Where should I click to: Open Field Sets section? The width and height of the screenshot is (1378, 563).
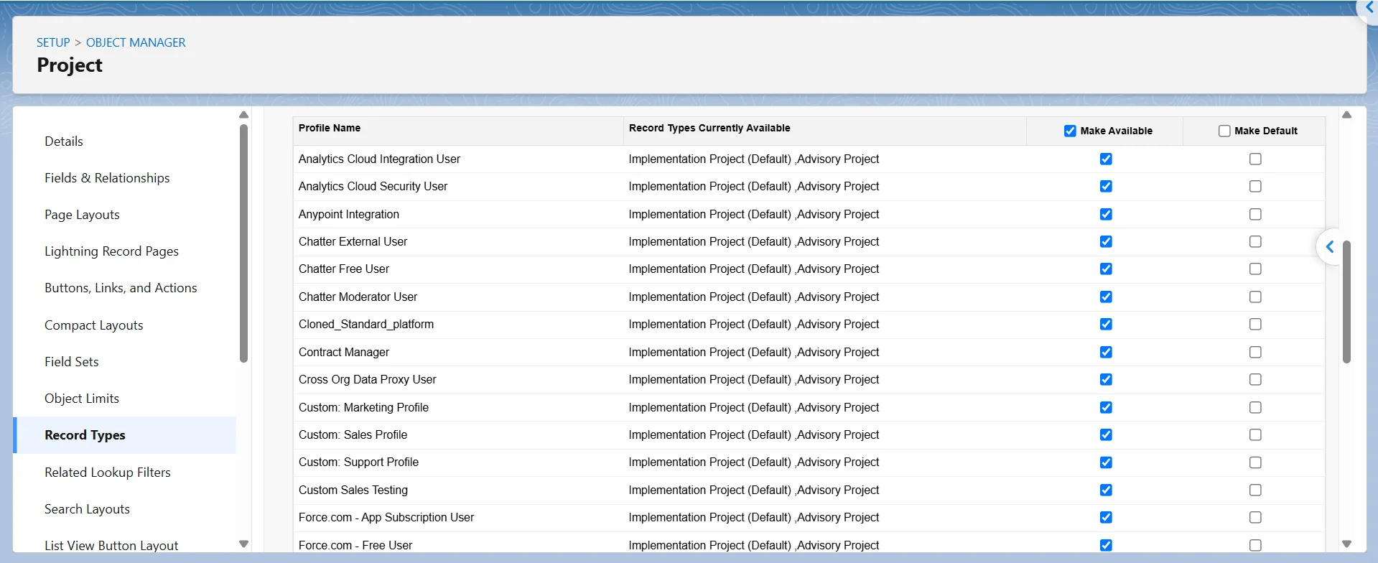pyautogui.click(x=72, y=362)
